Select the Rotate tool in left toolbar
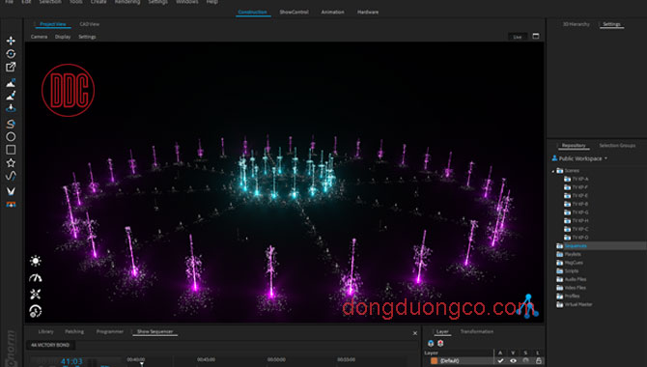This screenshot has height=367, width=647. pyautogui.click(x=11, y=54)
